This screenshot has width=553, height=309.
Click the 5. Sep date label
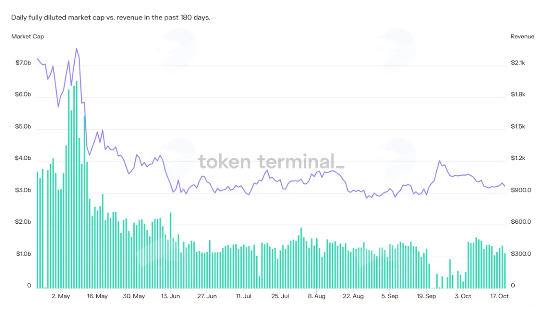(390, 297)
